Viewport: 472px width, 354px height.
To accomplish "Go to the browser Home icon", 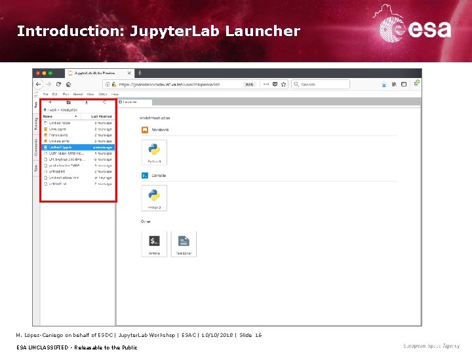I will pyautogui.click(x=69, y=85).
